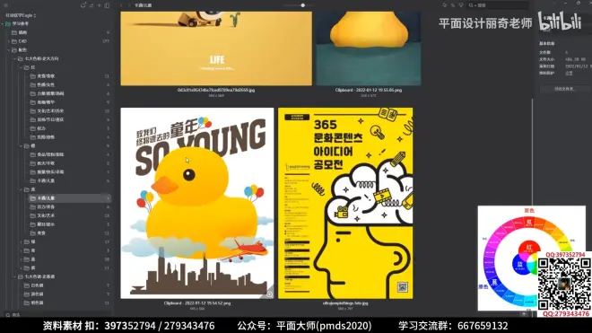Collapse the 配色 folder
592x333 pixels.
[x=9, y=50]
